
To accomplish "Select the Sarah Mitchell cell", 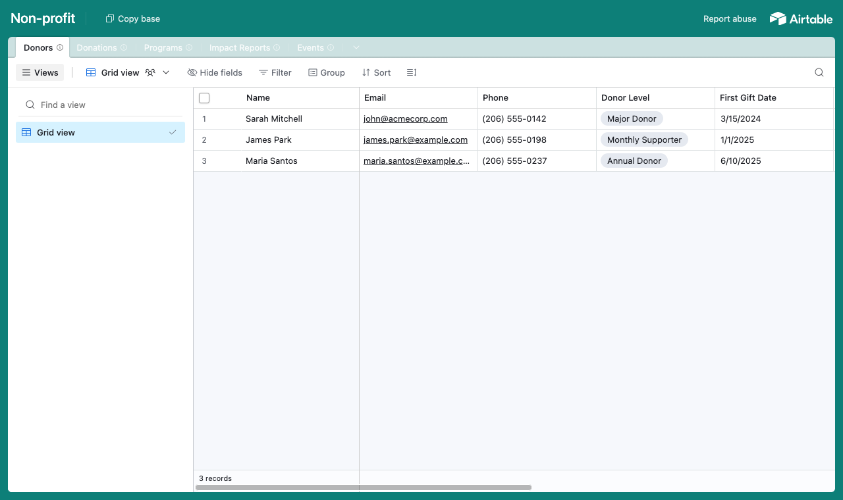I will 300,119.
